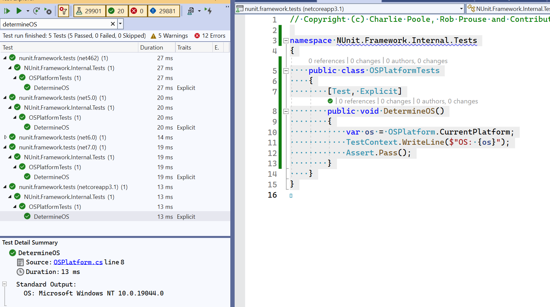Clear the determineOS search text
Screen dimensions: 550x307
coord(113,24)
